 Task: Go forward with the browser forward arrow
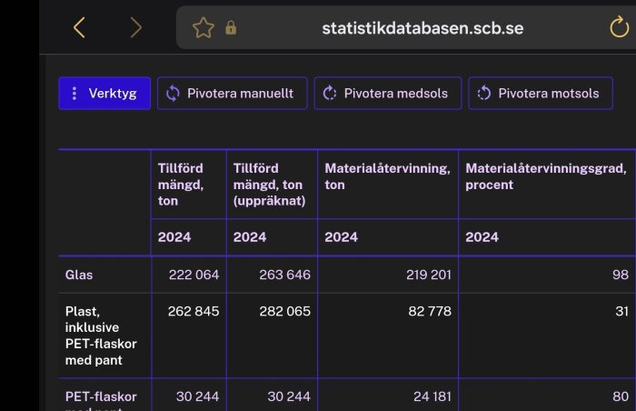[136, 27]
